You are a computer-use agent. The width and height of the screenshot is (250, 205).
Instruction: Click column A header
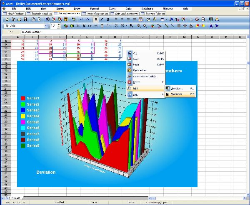point(18,37)
